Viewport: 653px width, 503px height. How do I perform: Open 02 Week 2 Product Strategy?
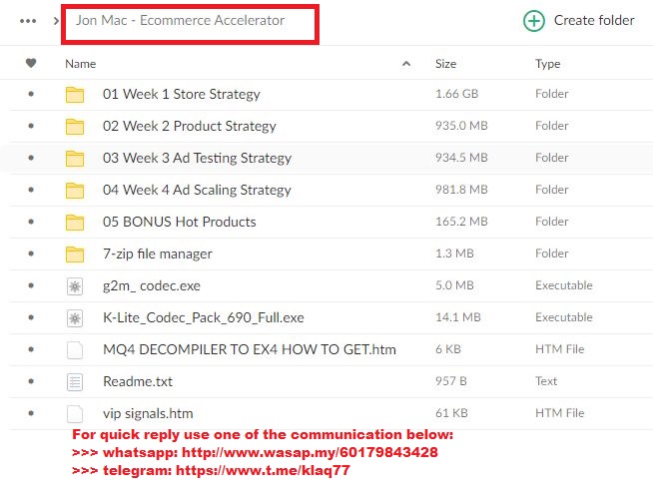[190, 127]
